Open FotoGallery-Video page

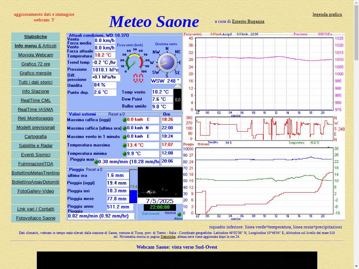[x=35, y=191]
